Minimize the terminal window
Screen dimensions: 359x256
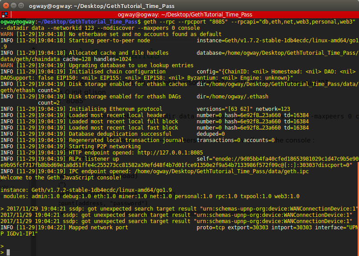pyautogui.click(x=13, y=5)
